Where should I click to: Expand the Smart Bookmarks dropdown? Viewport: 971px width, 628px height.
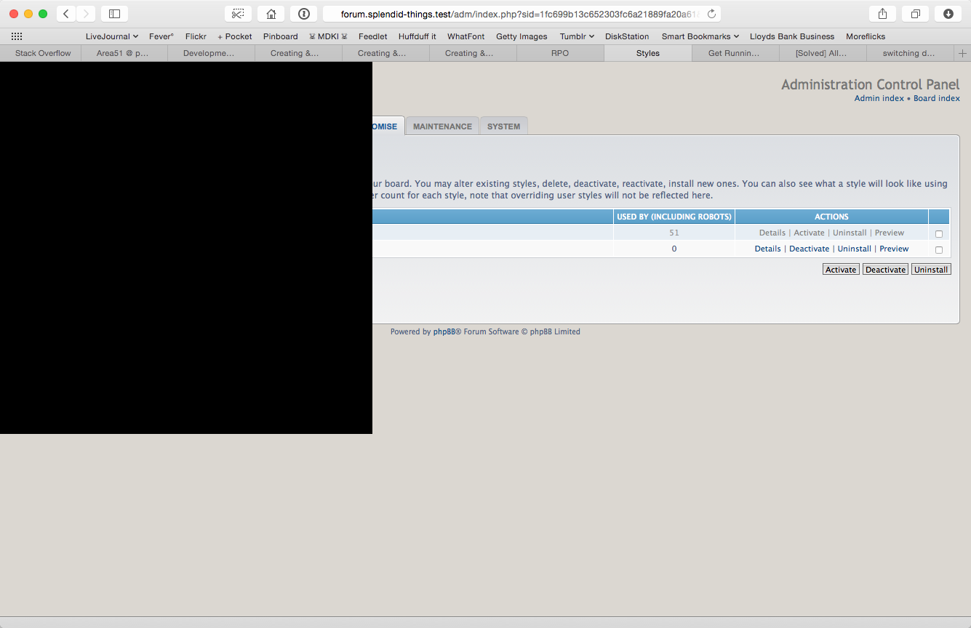[700, 36]
